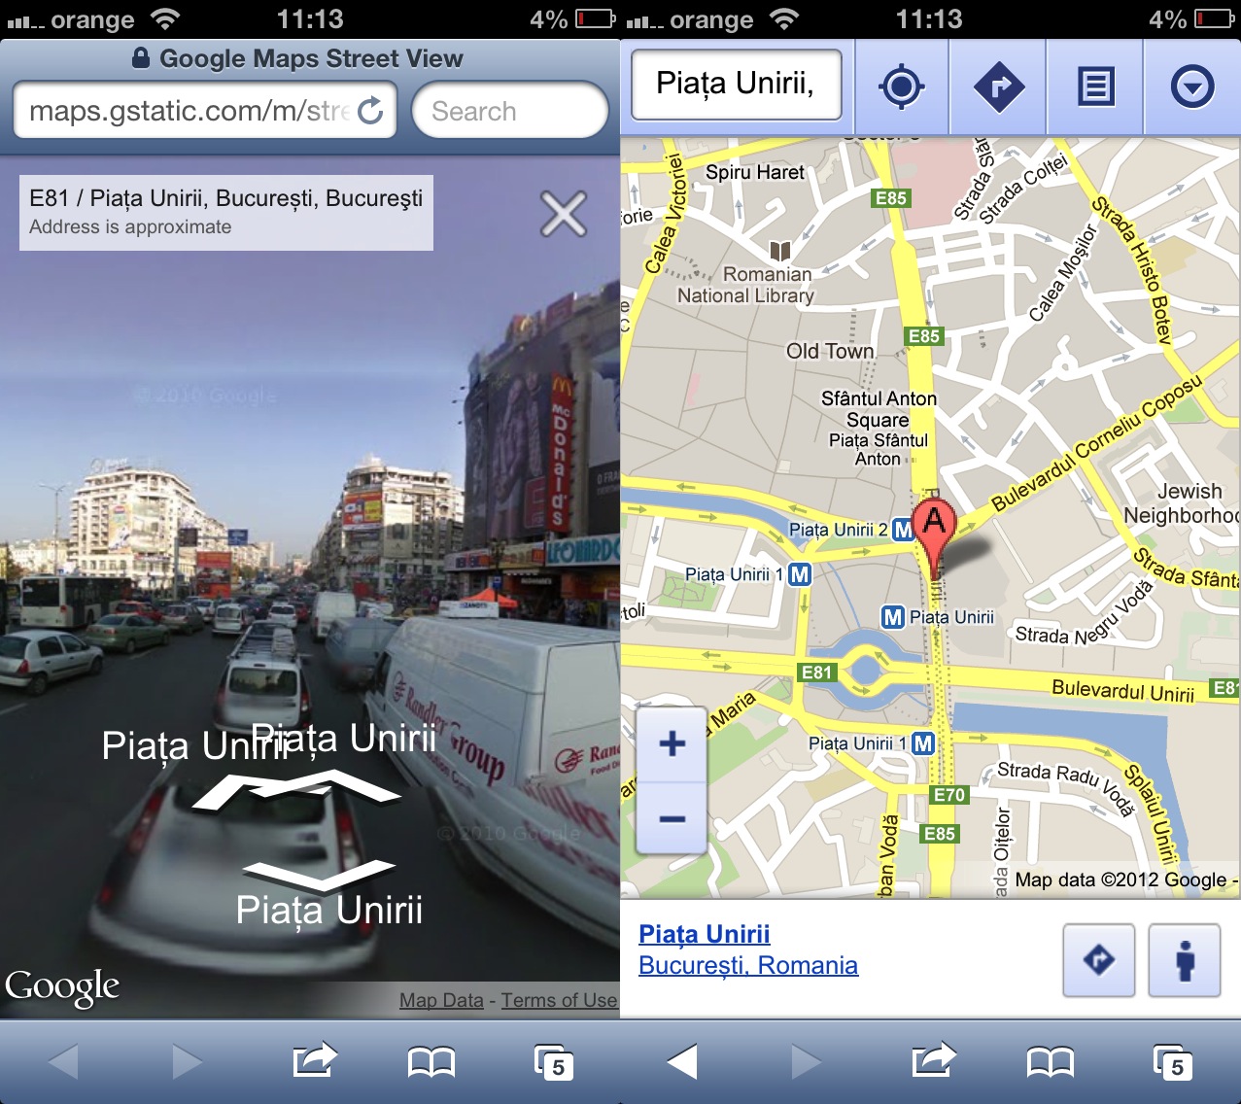This screenshot has height=1104, width=1241.
Task: Go forward in the Street View browser toolbar
Action: click(187, 1061)
